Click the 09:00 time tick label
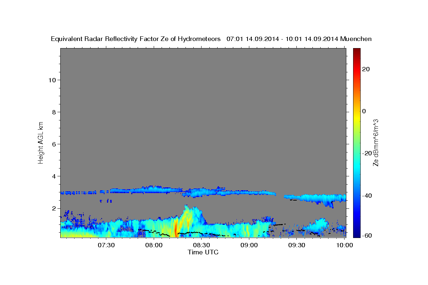428x285 pixels. (249, 245)
